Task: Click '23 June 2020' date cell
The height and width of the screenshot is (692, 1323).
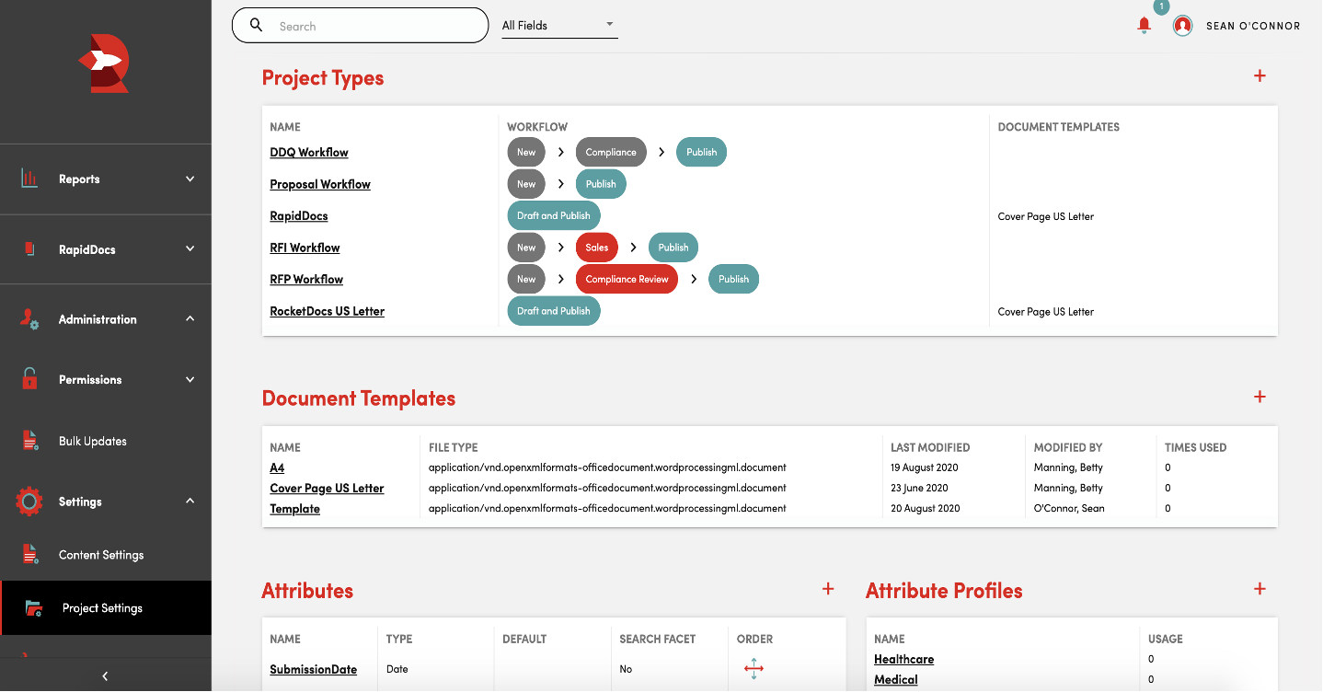Action: (919, 488)
